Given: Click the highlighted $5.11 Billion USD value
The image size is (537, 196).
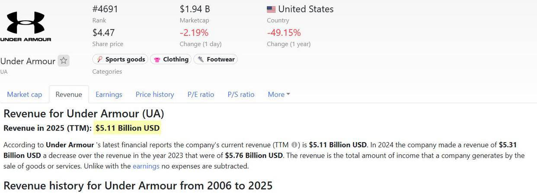Looking at the screenshot, I should click(x=128, y=128).
